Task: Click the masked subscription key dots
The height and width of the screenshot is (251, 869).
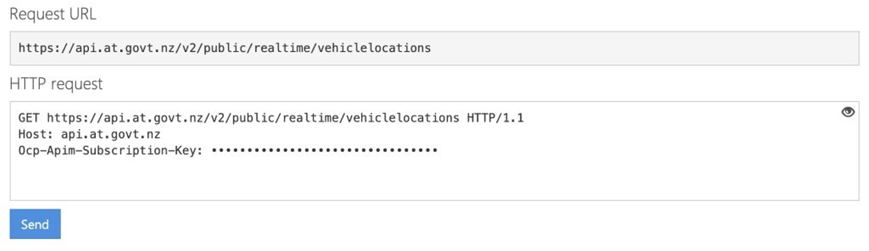Action: [x=324, y=150]
